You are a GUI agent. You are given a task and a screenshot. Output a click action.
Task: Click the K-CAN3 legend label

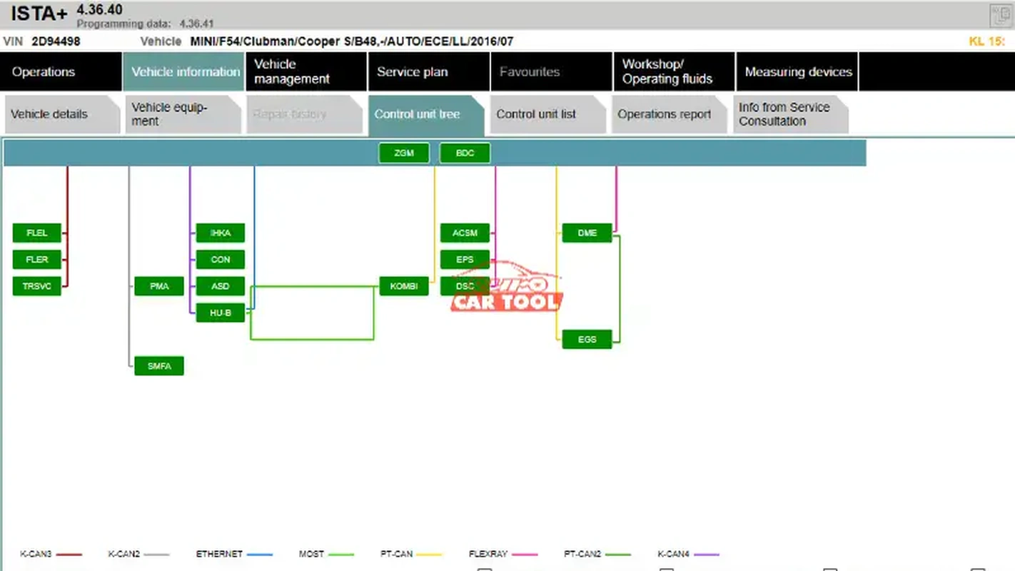tap(36, 554)
